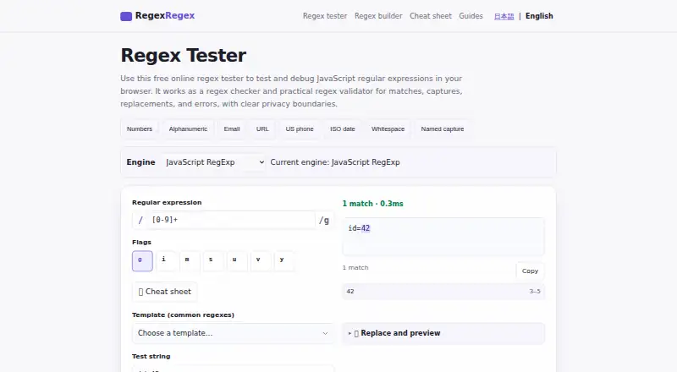
Task: Toggle the g global flag
Action: (142, 260)
